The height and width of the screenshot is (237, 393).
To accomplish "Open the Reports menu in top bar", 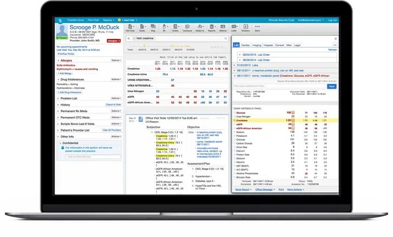I will point(108,20).
